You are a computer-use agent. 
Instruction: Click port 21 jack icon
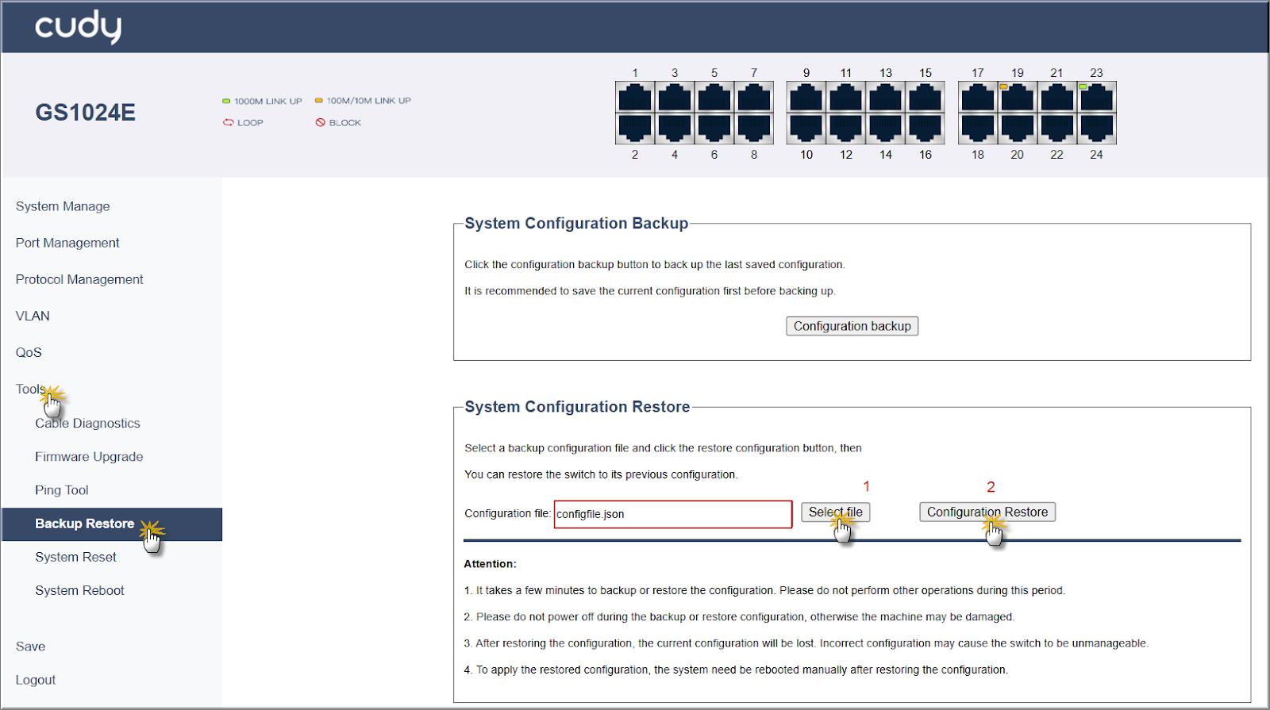(x=1057, y=98)
